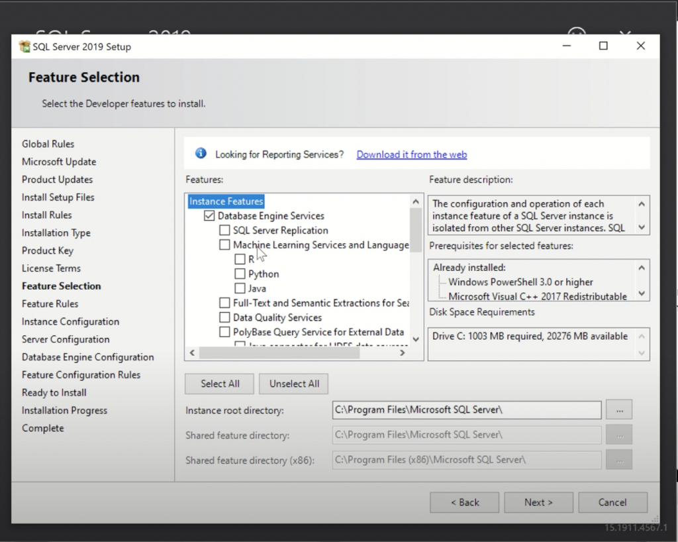Click Windows PowerShell 3.0 or higher prerequisite

click(520, 282)
